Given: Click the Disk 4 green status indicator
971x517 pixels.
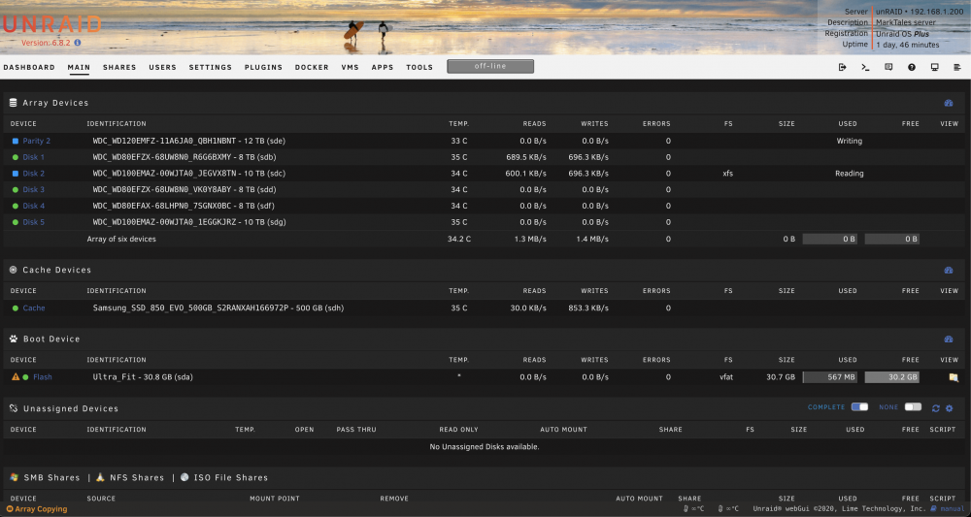Looking at the screenshot, I should 15,206.
